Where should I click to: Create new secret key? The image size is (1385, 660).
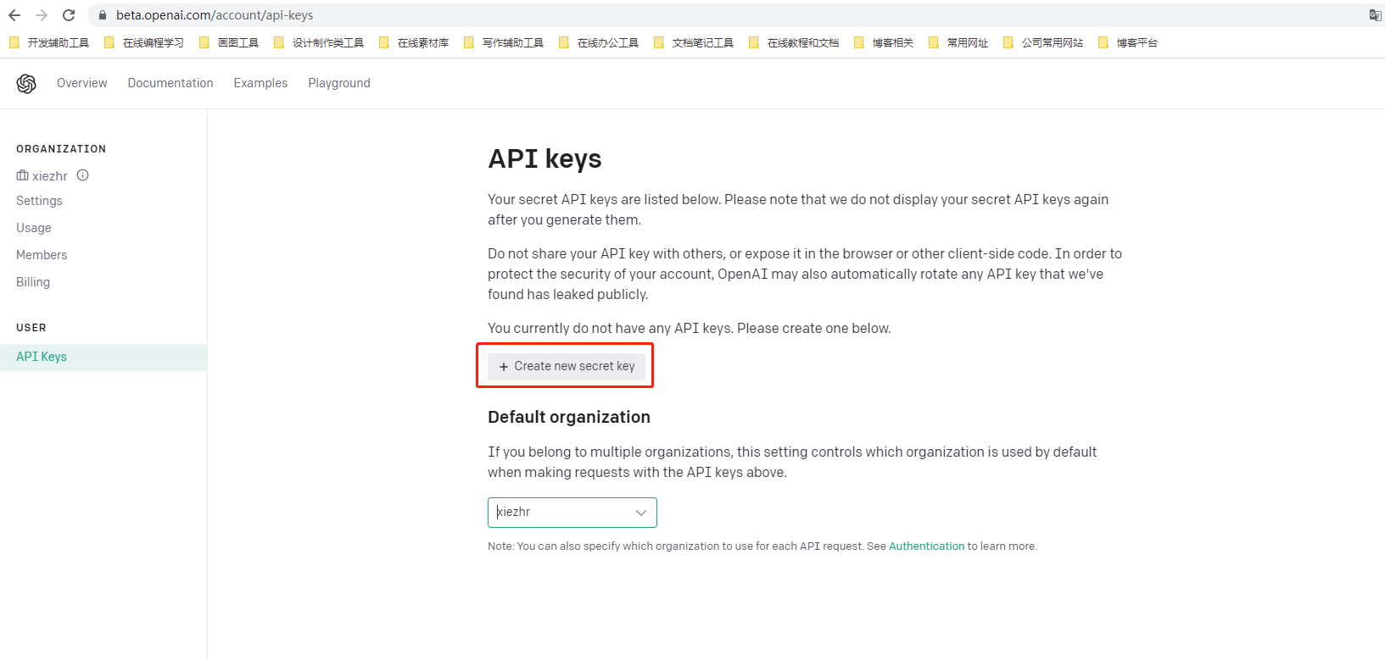point(567,366)
